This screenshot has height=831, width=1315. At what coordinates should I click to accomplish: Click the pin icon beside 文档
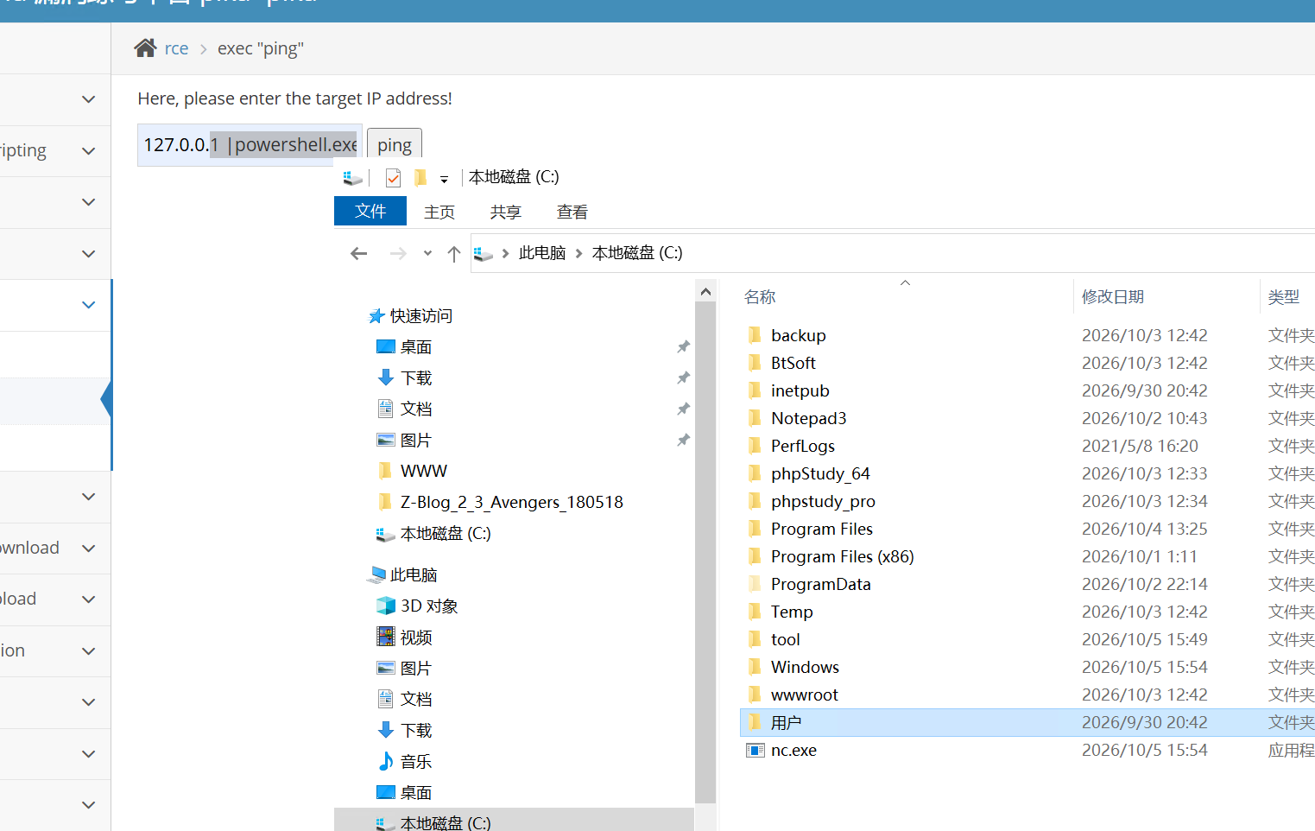tap(683, 409)
